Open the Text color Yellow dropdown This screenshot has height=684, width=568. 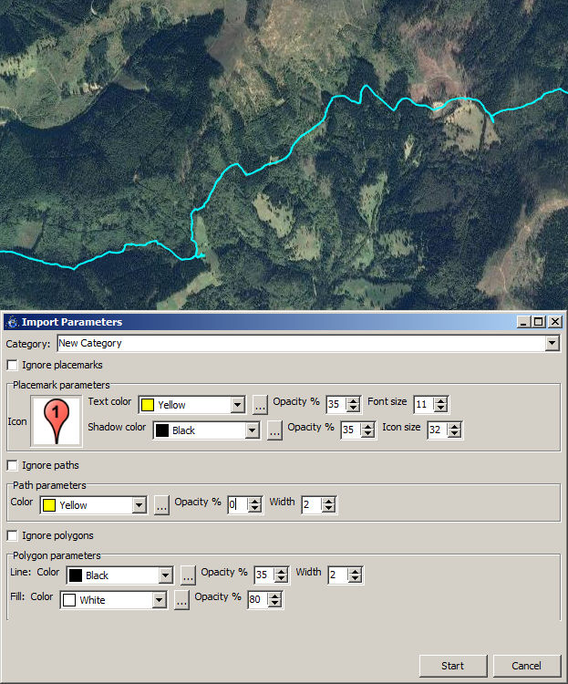coord(237,405)
